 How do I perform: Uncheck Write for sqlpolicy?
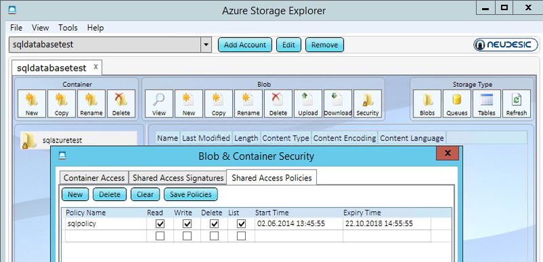[x=187, y=224]
